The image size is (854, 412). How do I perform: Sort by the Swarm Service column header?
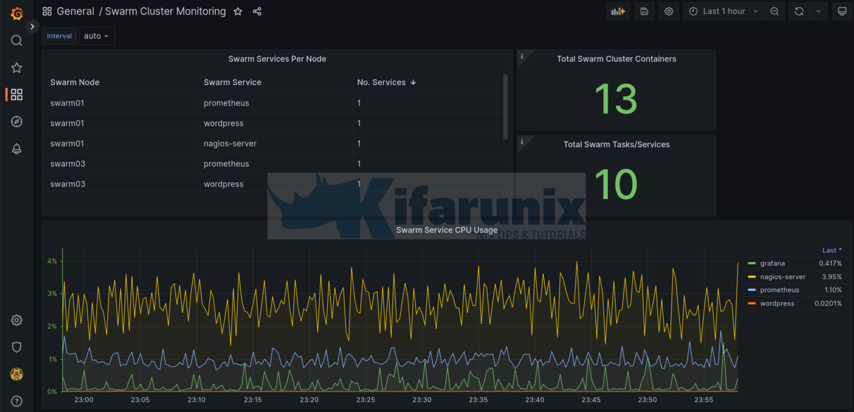[x=232, y=82]
